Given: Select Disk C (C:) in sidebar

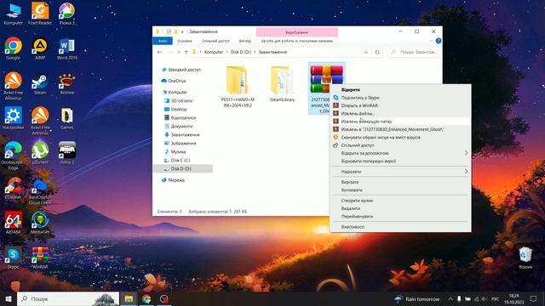Looking at the screenshot, I should (x=181, y=161).
